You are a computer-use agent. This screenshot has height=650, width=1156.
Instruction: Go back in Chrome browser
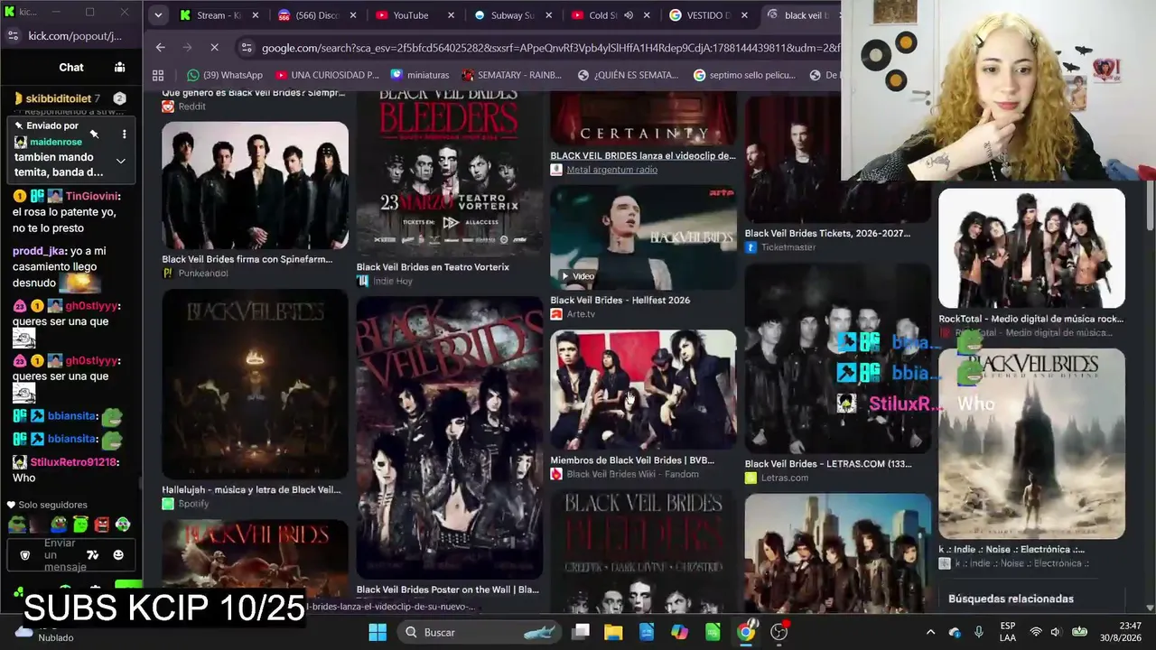pyautogui.click(x=161, y=48)
